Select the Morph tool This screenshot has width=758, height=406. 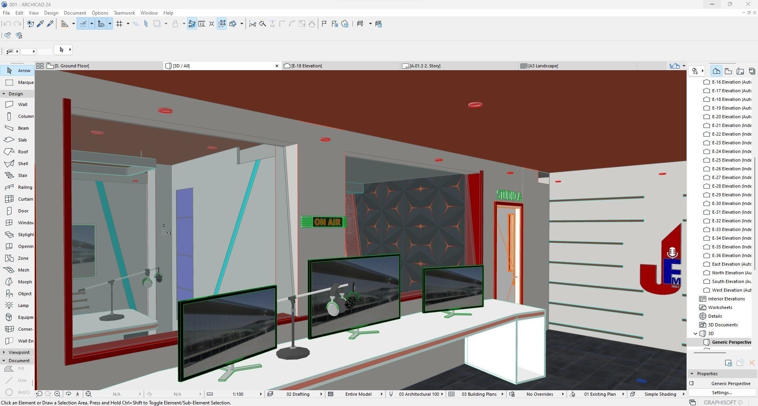[x=24, y=281]
